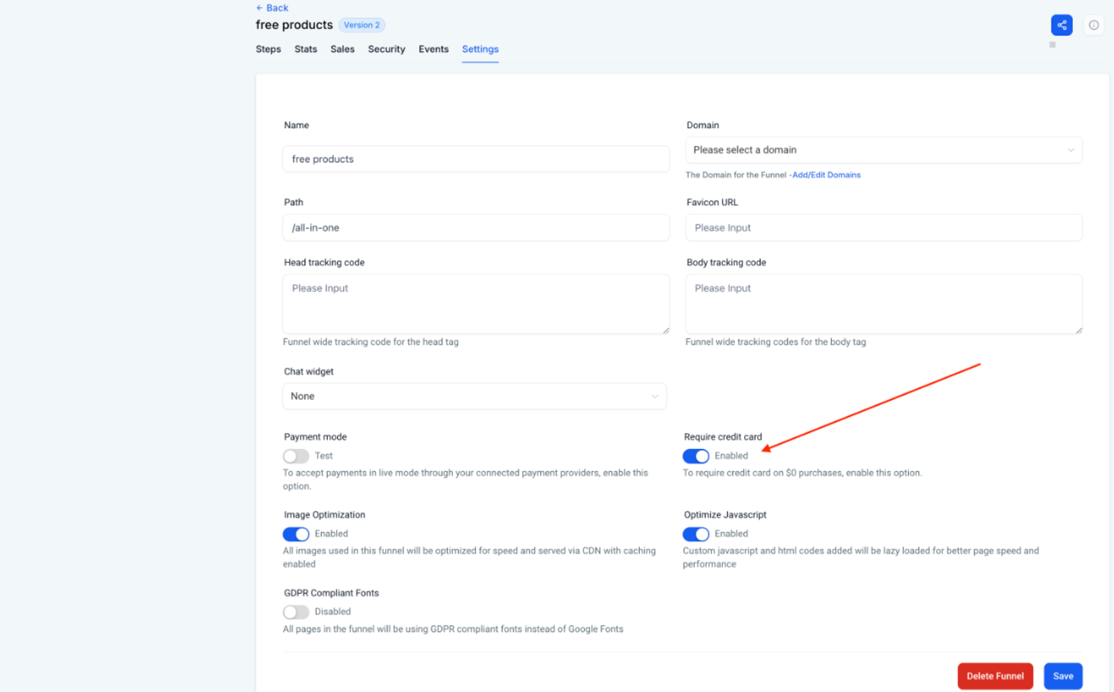Switch to the Steps tab
Viewport: 1114px width, 692px height.
268,49
